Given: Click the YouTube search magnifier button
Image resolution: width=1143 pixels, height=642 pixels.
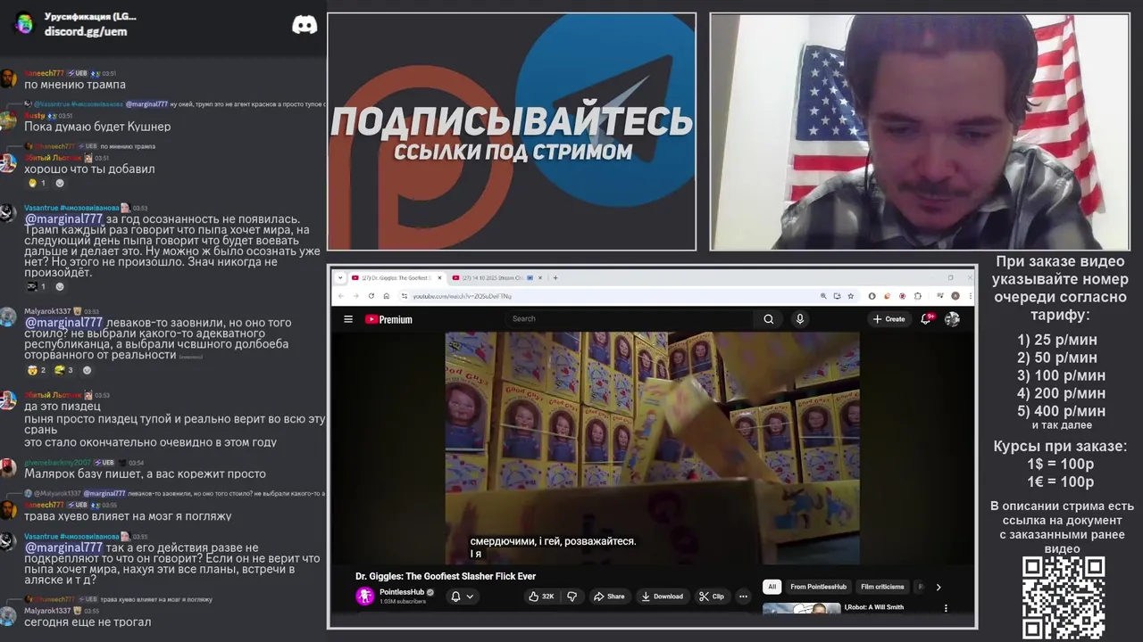Looking at the screenshot, I should pyautogui.click(x=769, y=319).
